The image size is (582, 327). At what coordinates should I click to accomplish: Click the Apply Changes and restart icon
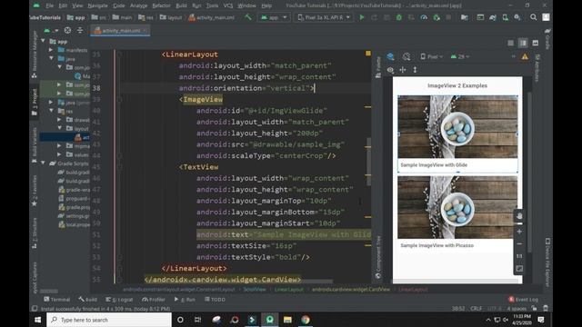pyautogui.click(x=374, y=17)
